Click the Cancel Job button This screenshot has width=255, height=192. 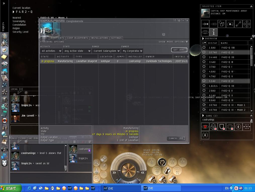pos(176,138)
